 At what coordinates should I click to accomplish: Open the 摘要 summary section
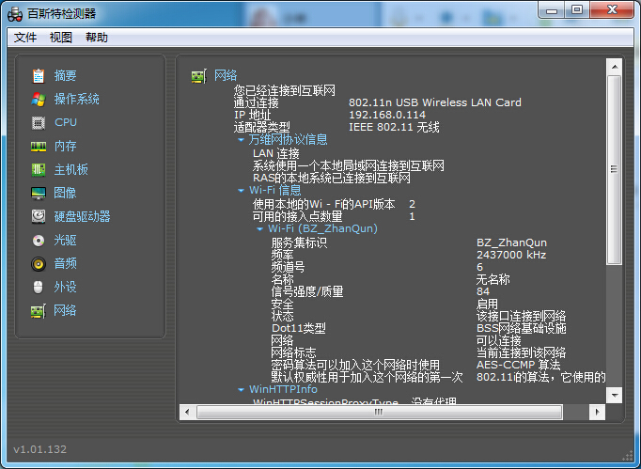[x=66, y=75]
